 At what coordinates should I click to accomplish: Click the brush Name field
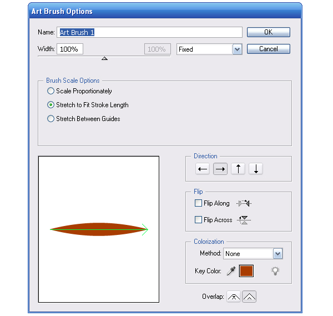click(x=149, y=32)
